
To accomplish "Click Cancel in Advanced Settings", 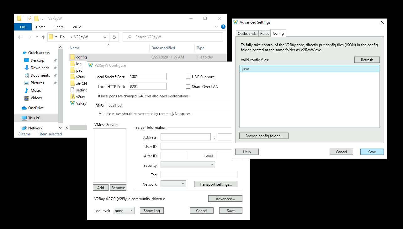I will (x=341, y=152).
